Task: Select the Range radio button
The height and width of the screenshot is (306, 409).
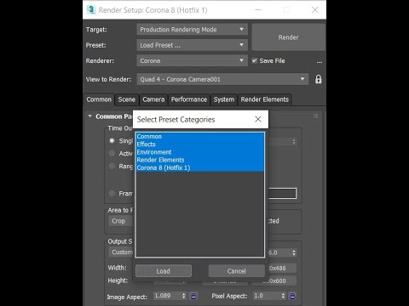Action: (112, 166)
